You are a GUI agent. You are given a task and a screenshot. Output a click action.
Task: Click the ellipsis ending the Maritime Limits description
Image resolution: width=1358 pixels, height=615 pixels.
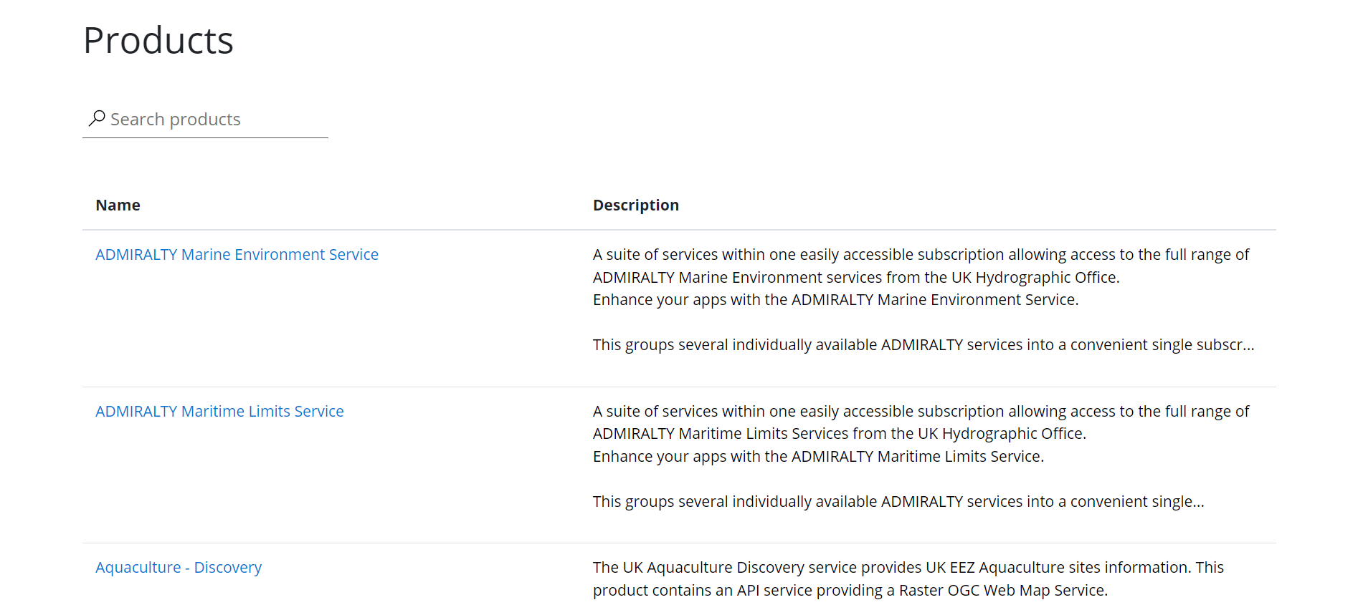[x=1197, y=501]
